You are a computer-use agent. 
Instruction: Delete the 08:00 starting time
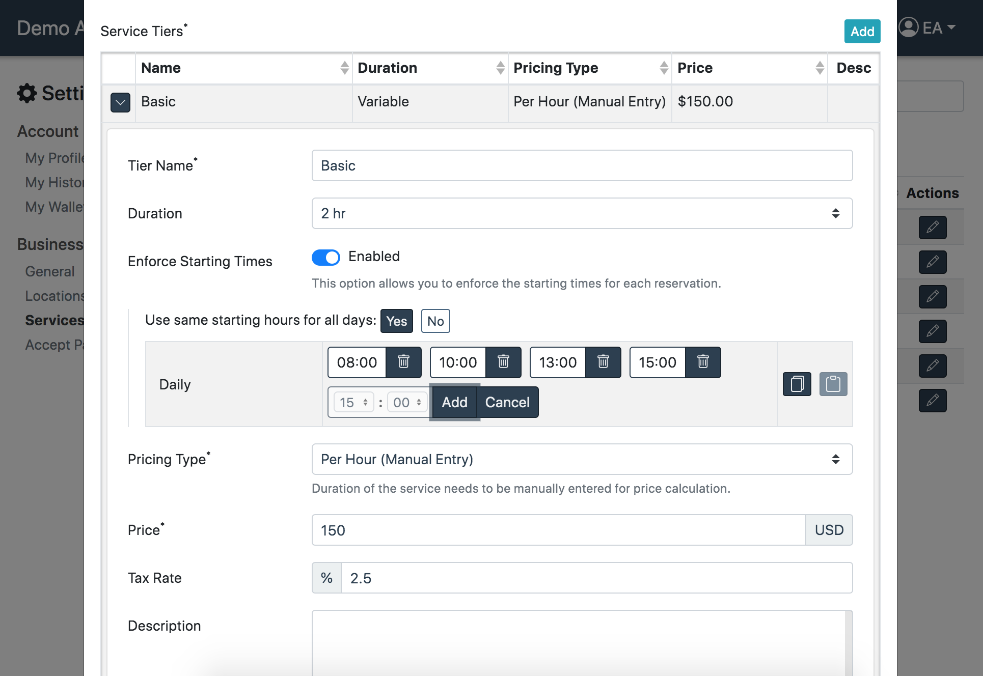tap(403, 362)
